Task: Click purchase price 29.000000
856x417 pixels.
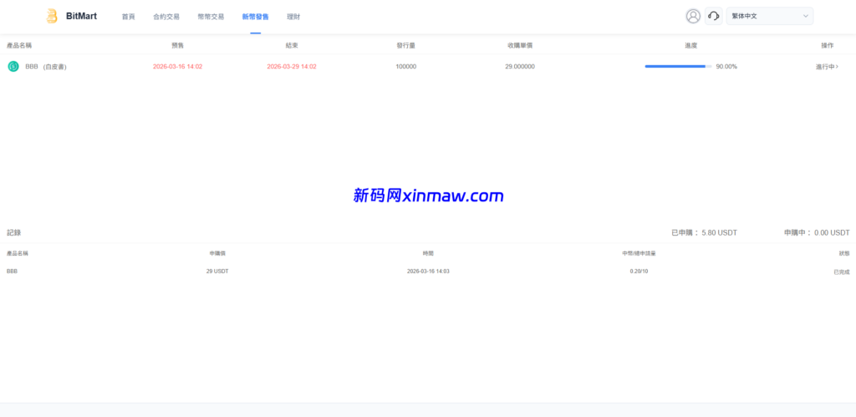Action: coord(520,67)
